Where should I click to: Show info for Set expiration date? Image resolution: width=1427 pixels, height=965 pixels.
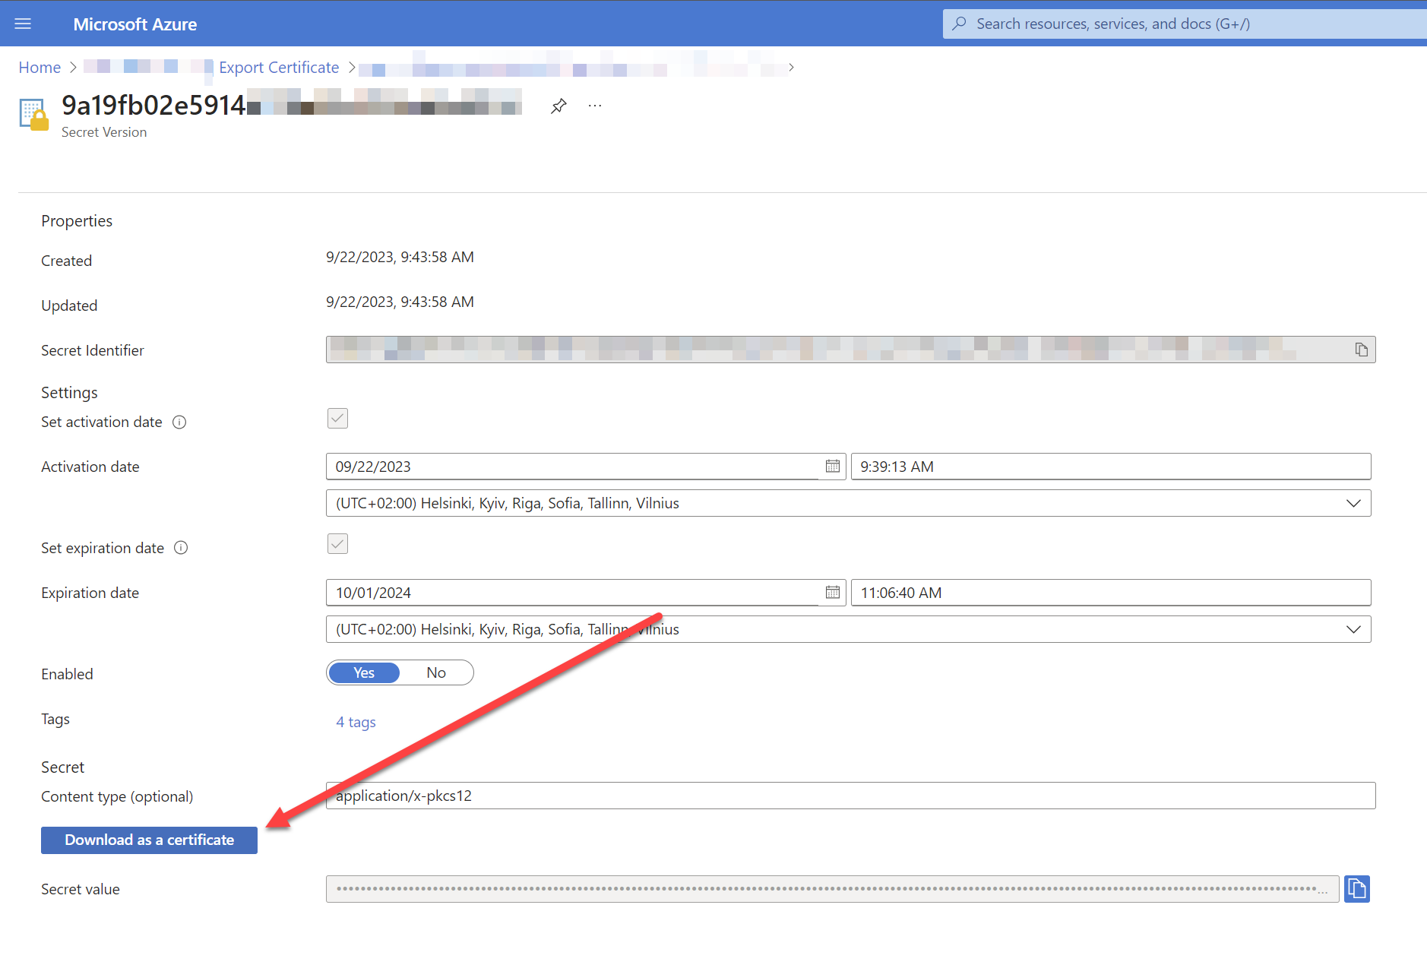(181, 548)
